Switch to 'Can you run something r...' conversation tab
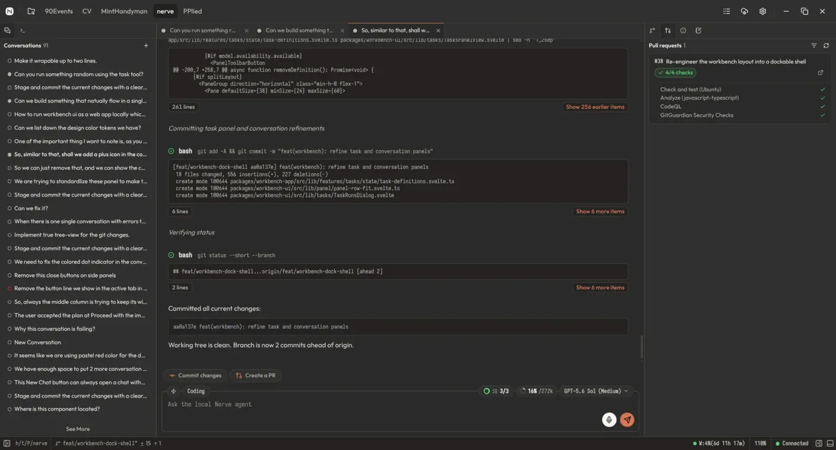The width and height of the screenshot is (836, 450). (203, 30)
